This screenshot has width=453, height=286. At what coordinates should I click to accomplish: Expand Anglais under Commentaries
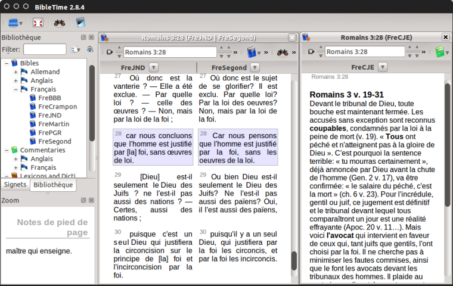(x=15, y=159)
